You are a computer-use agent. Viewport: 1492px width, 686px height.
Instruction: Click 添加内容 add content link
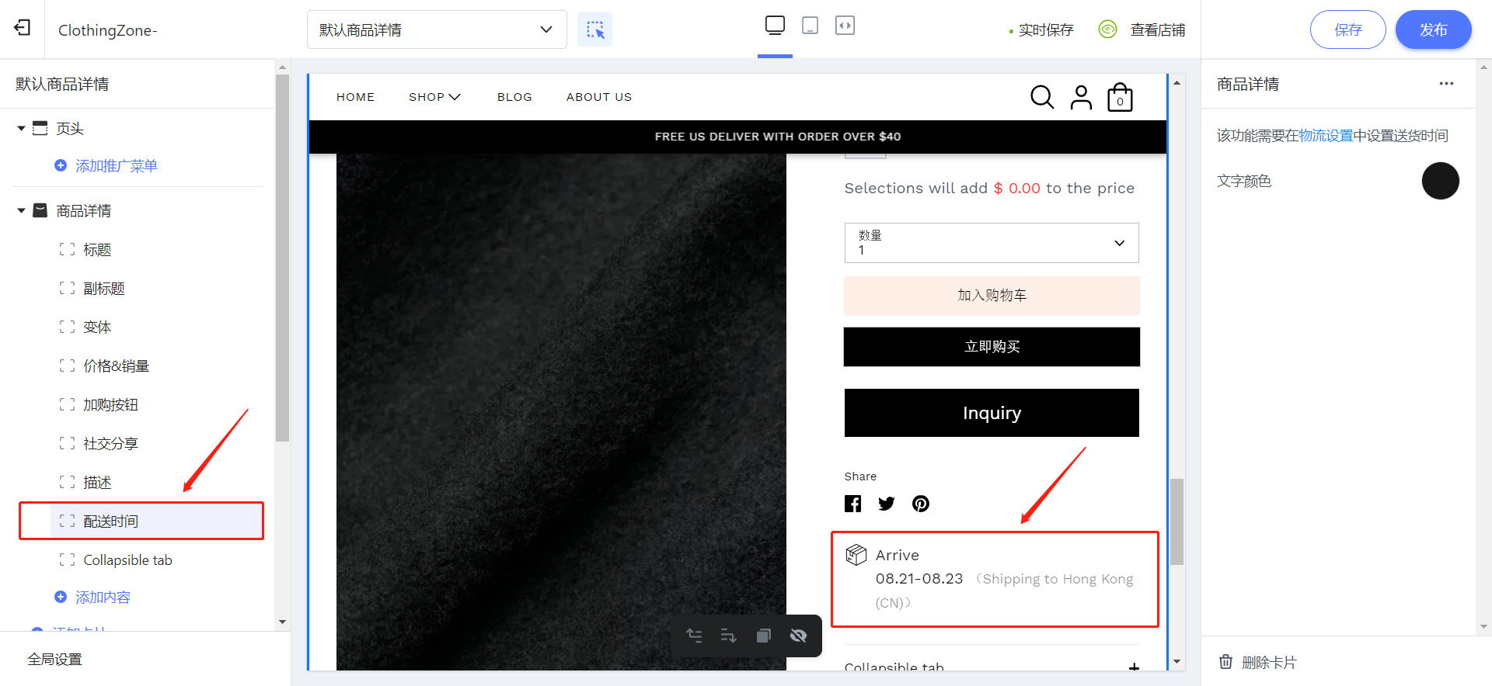click(103, 597)
